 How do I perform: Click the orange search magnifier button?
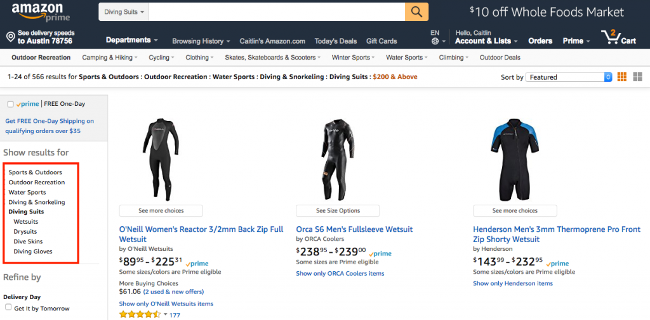pos(416,11)
